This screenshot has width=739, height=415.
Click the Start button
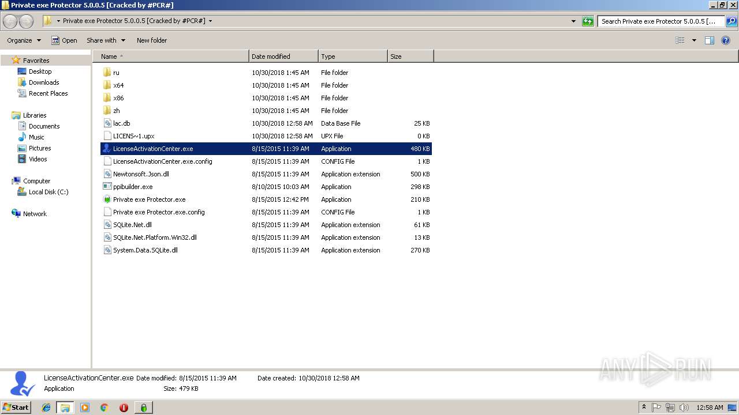(16, 408)
